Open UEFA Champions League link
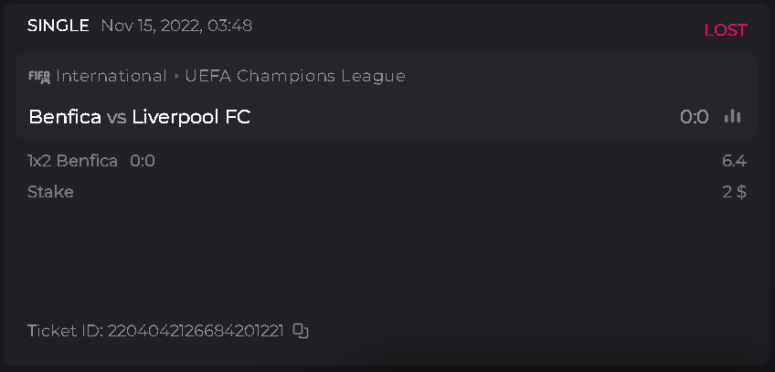This screenshot has height=372, width=775. 295,77
